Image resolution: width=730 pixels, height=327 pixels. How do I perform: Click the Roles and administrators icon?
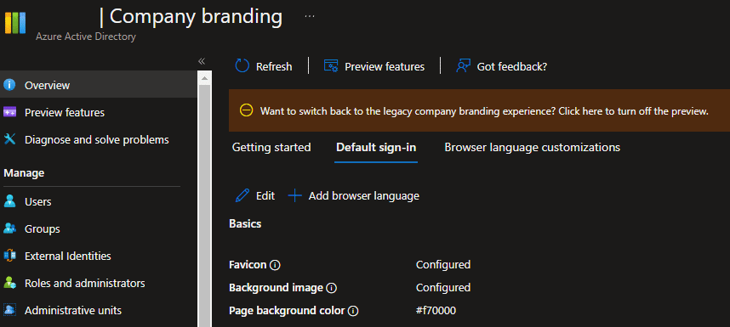pos(9,282)
